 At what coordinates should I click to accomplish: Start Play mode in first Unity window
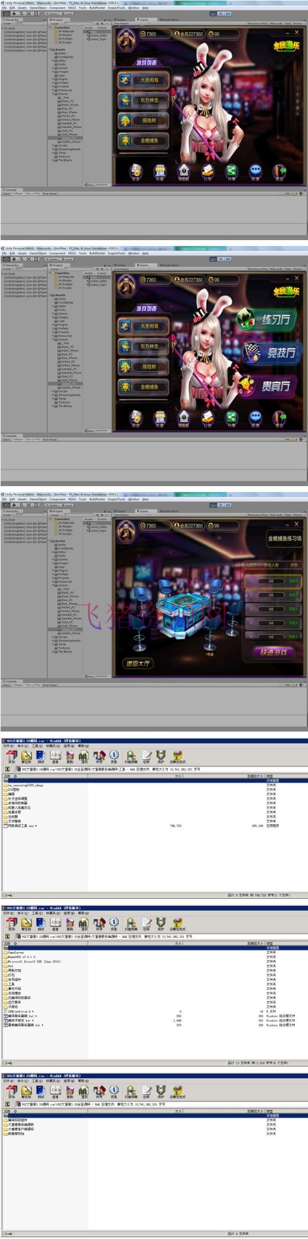pyautogui.click(x=213, y=13)
